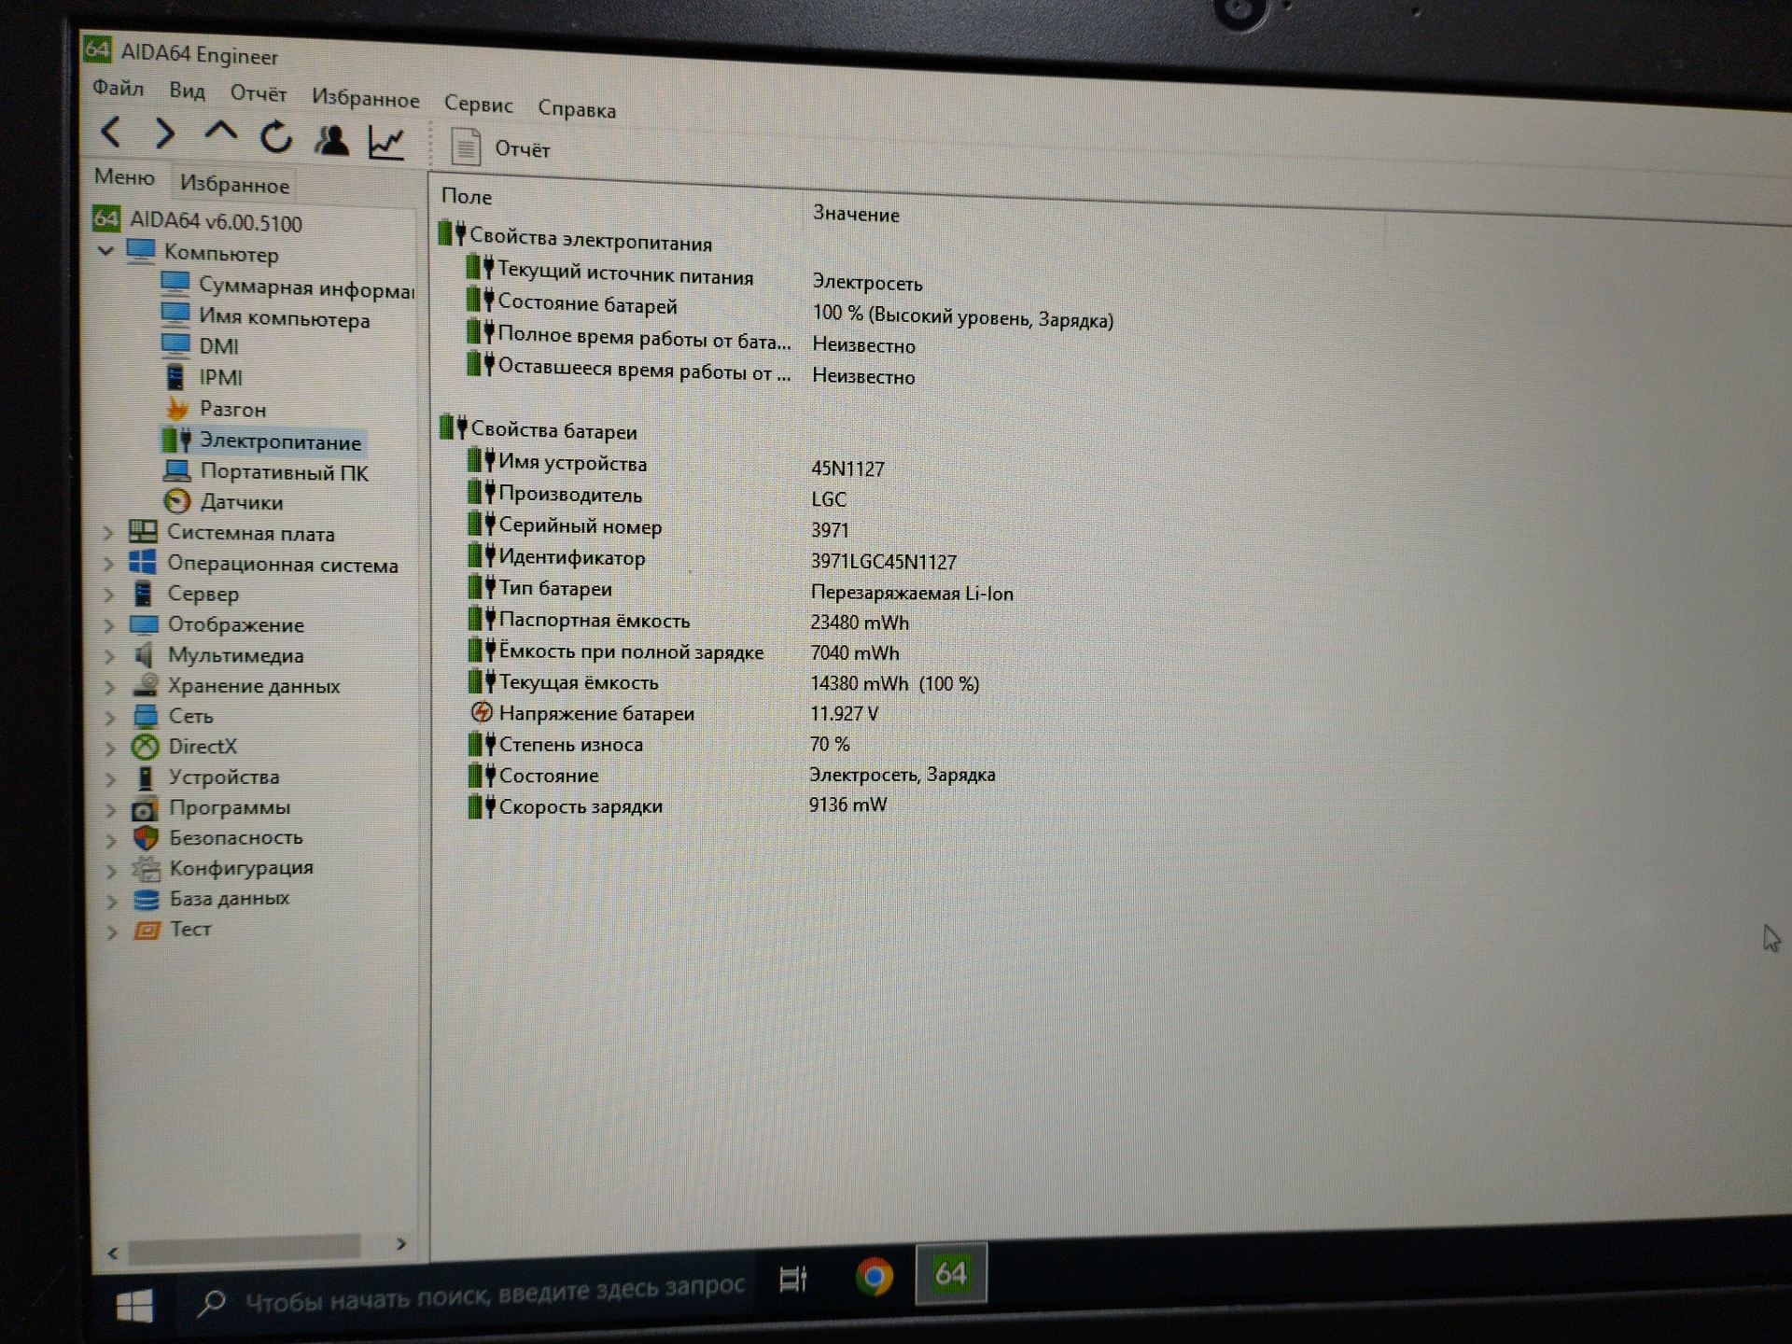Select the Состояние батарей row
Viewport: 1792px width, 1344px height.
click(789, 309)
